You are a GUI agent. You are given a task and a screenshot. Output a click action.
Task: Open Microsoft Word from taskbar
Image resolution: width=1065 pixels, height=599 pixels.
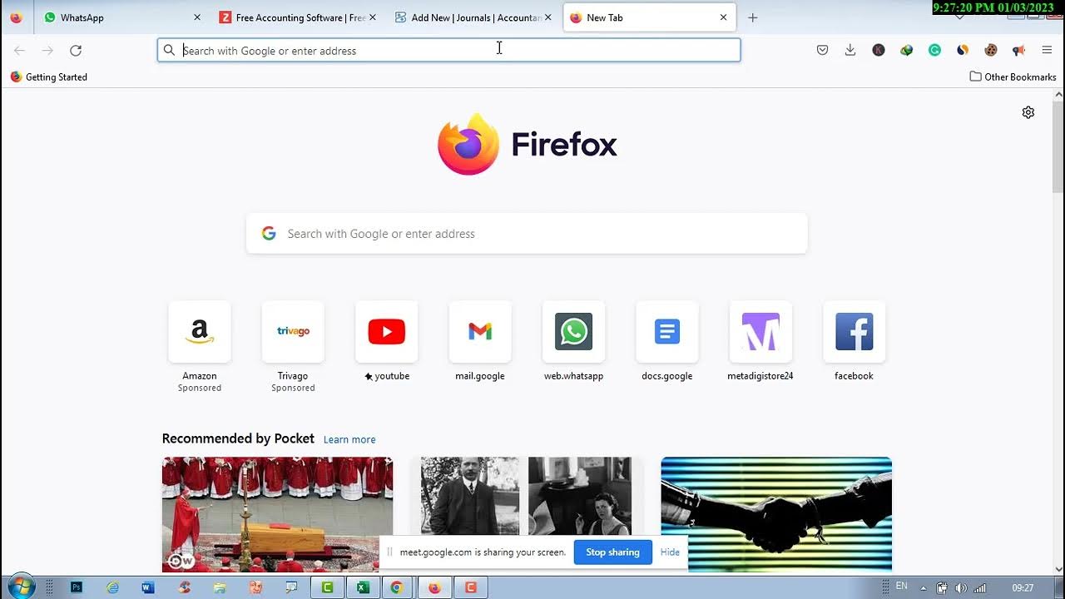[148, 587]
